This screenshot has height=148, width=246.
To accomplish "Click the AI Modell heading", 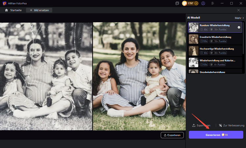I will coord(194,18).
